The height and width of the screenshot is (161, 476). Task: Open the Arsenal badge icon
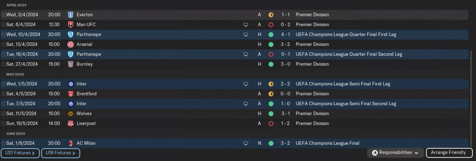pos(70,44)
